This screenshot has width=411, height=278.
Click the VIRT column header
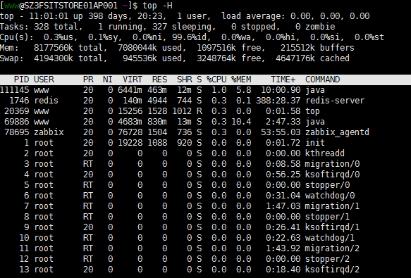tap(133, 80)
